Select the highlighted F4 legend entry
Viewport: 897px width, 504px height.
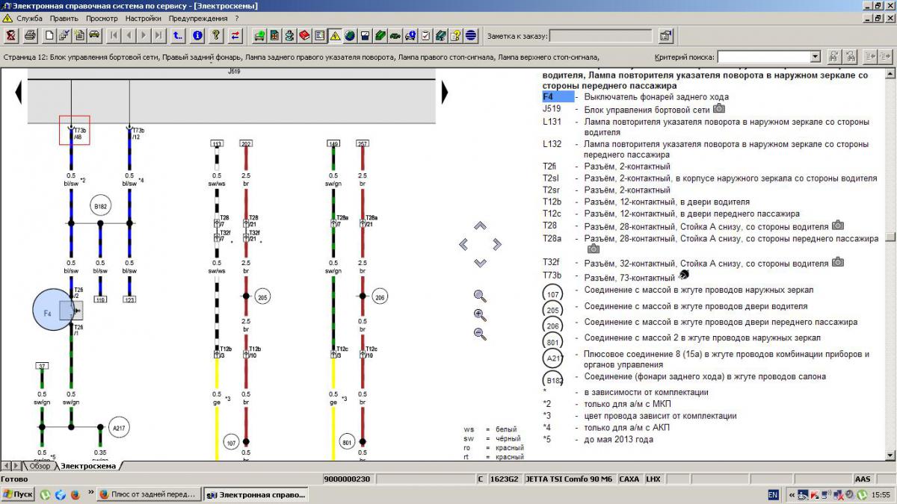click(558, 96)
